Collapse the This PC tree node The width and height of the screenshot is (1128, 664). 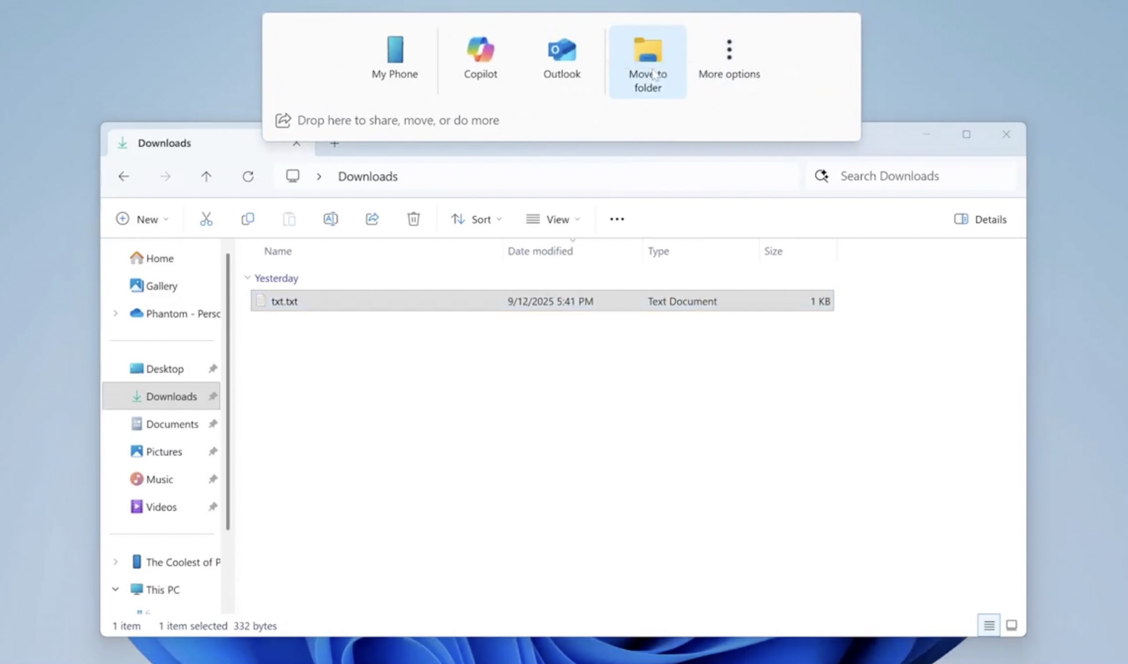[x=115, y=590]
